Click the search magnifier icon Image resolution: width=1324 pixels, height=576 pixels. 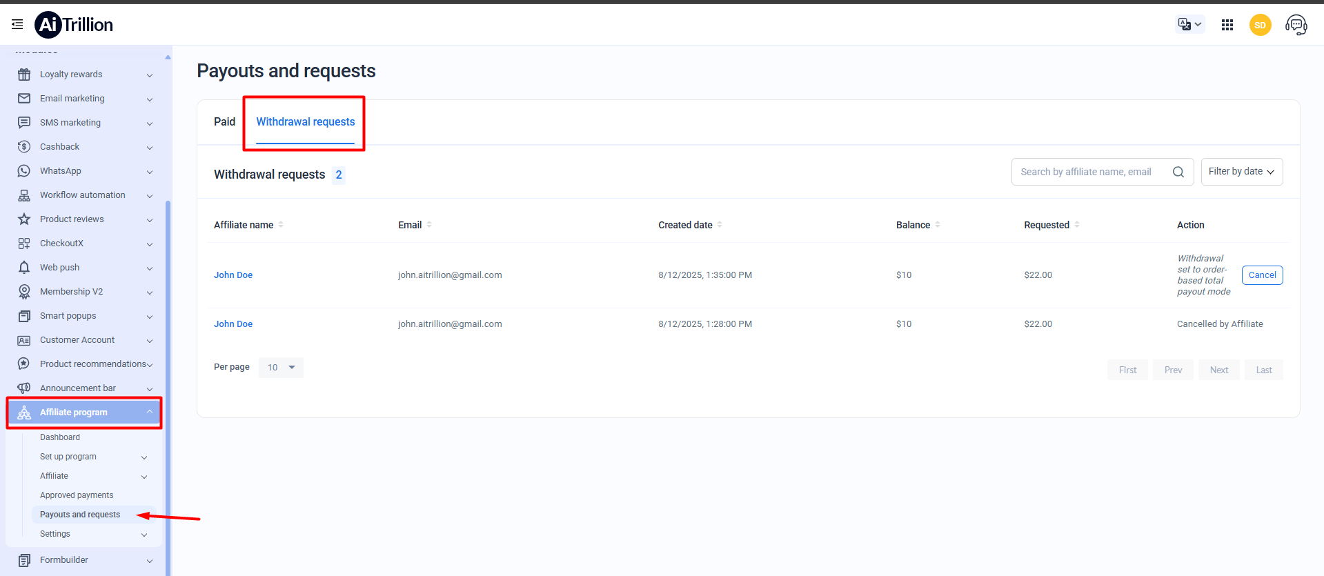(x=1178, y=172)
